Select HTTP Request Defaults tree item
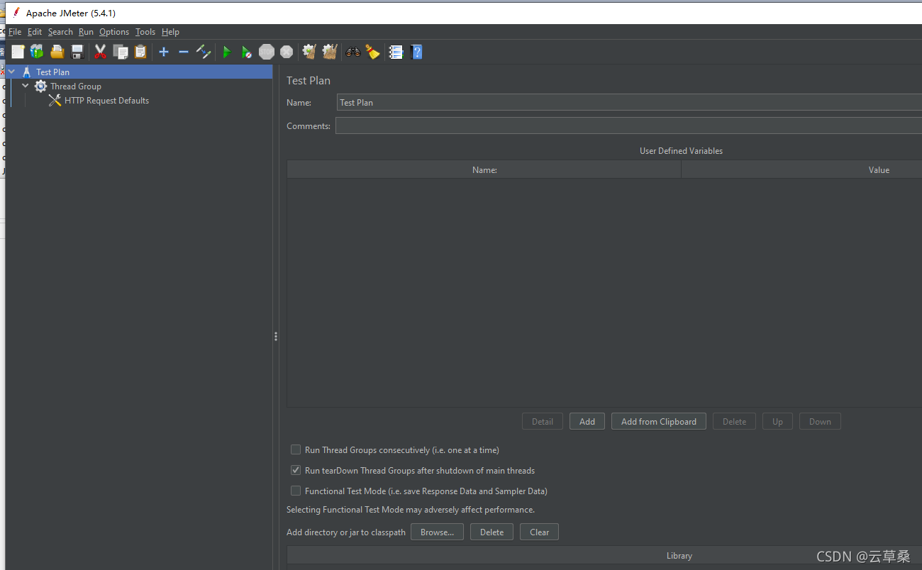The image size is (922, 570). tap(106, 101)
